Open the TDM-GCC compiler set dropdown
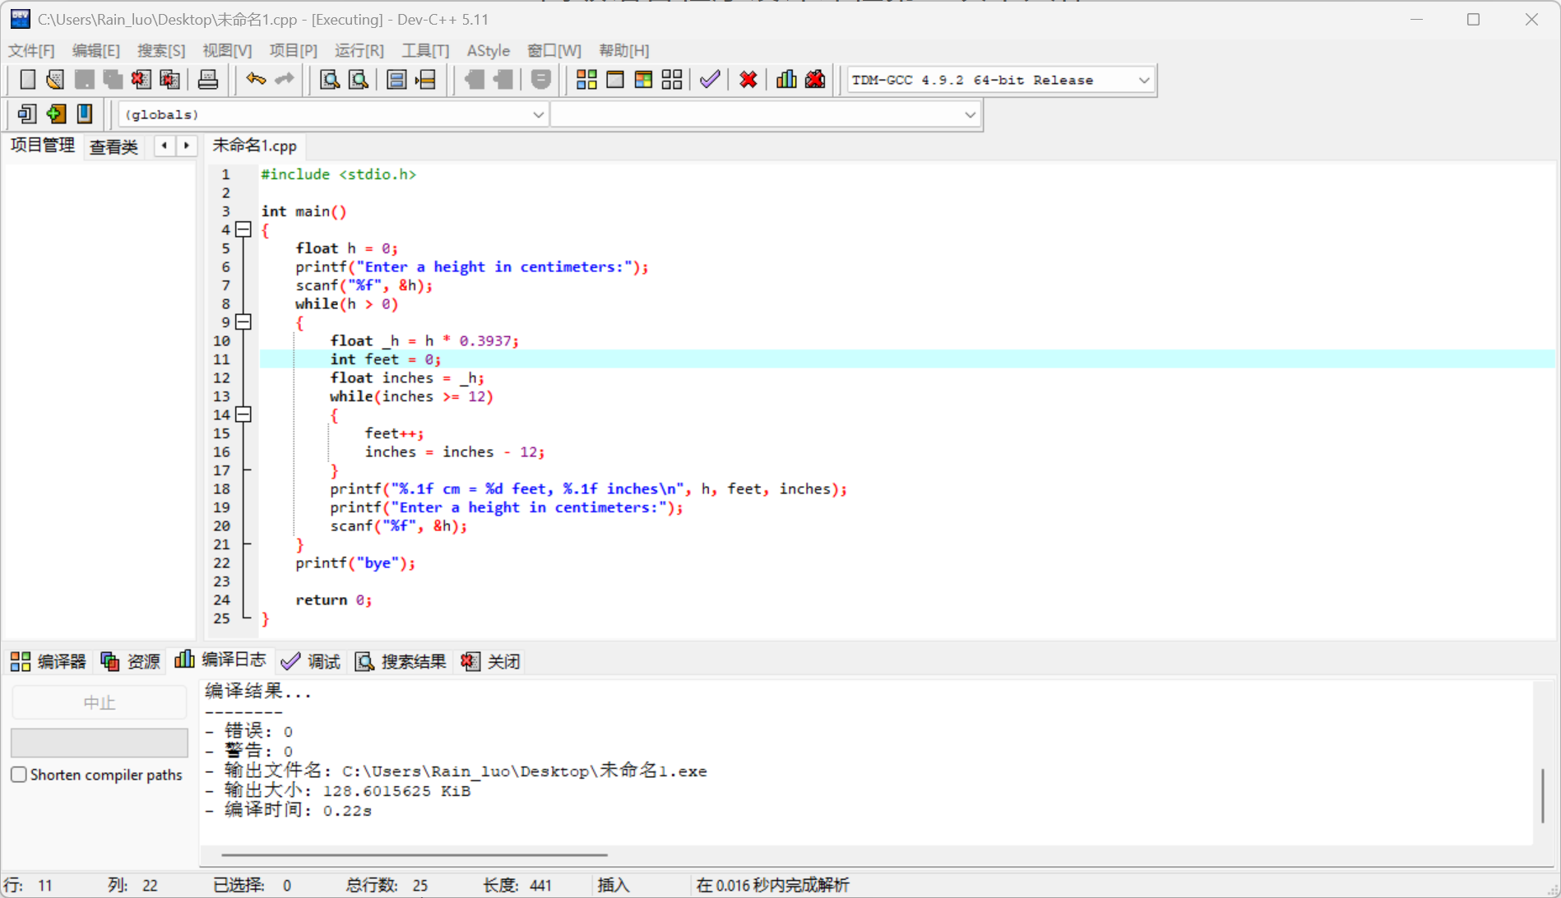Viewport: 1561px width, 898px height. click(x=1143, y=80)
